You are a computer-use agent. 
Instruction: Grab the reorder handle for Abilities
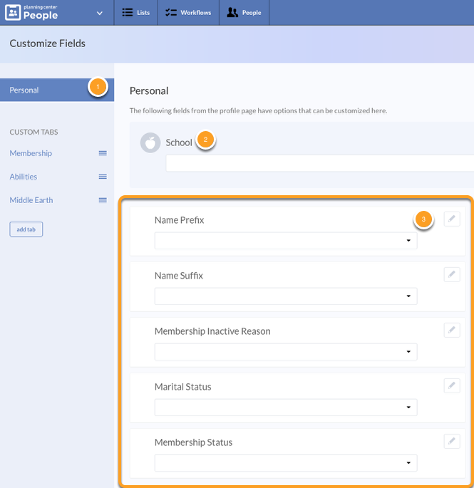pyautogui.click(x=103, y=177)
